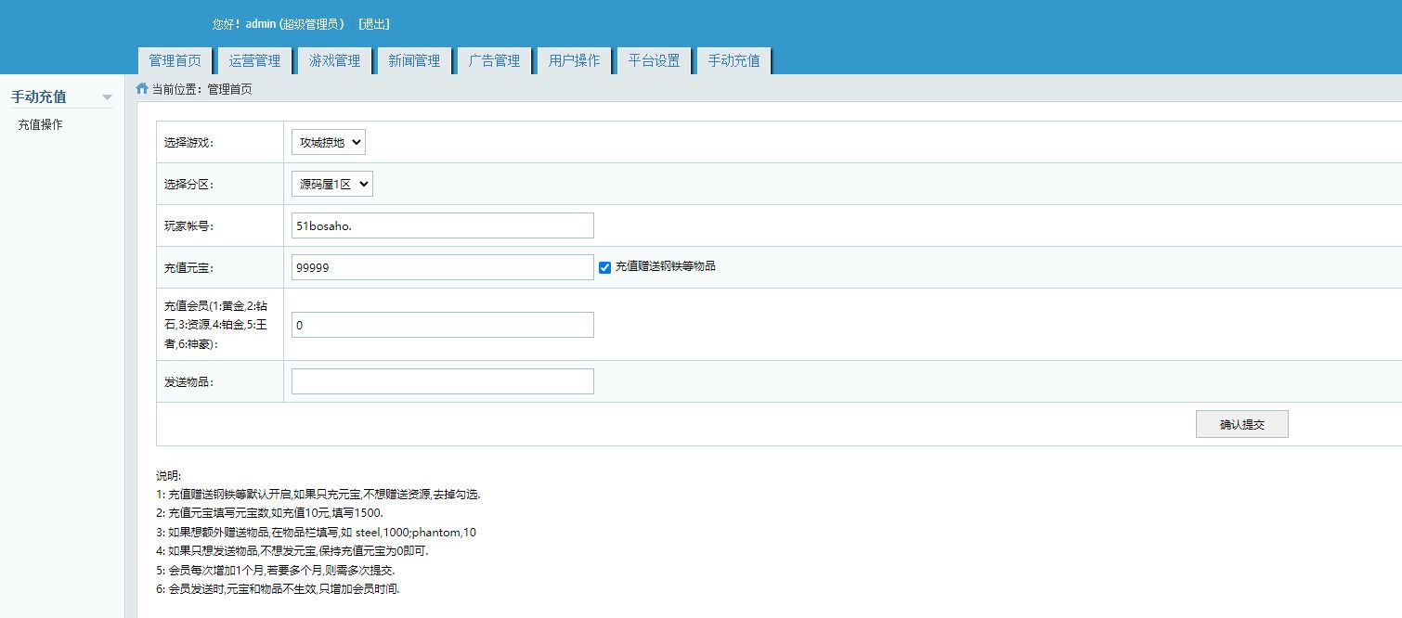
Task: Open 广告管理 tab
Action: 494,61
